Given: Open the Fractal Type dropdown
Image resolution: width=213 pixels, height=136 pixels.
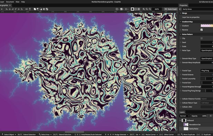Looking at the screenshot, I should point(207,70).
